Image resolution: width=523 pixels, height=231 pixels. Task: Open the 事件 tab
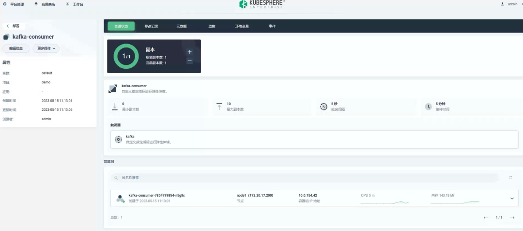[x=272, y=26]
